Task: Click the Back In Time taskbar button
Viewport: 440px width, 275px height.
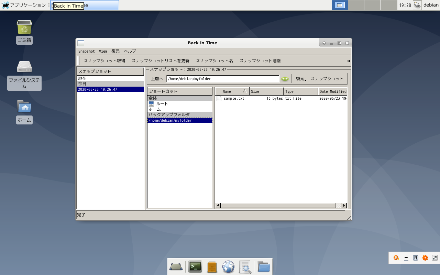Action: pyautogui.click(x=85, y=5)
